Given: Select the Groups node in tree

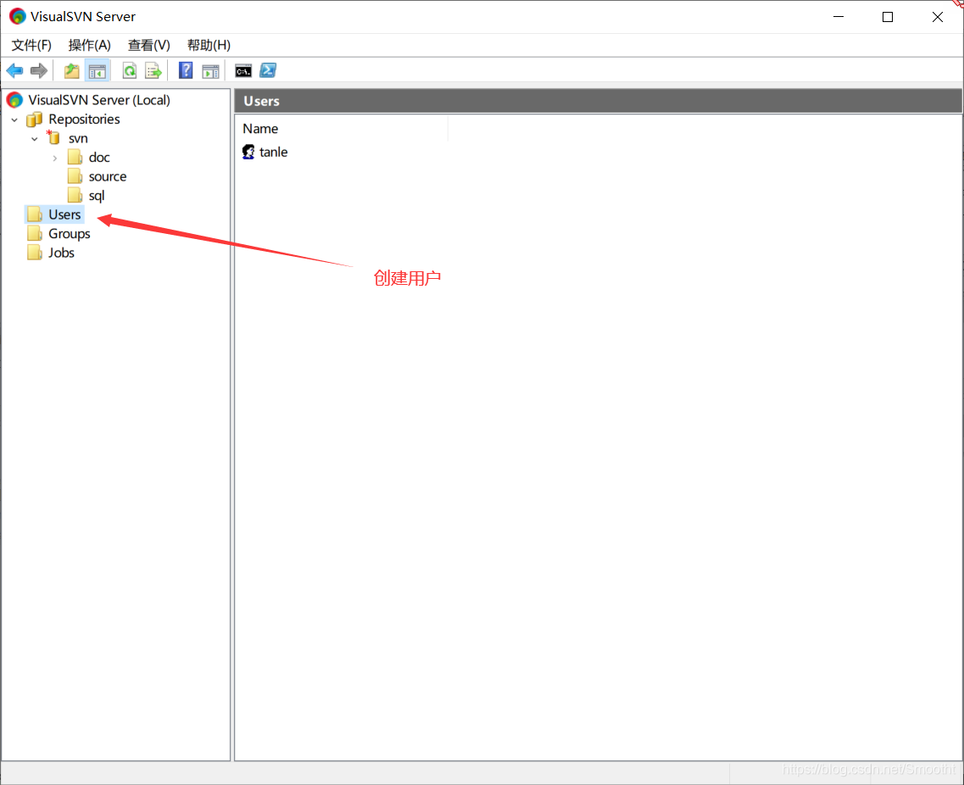Looking at the screenshot, I should (70, 234).
